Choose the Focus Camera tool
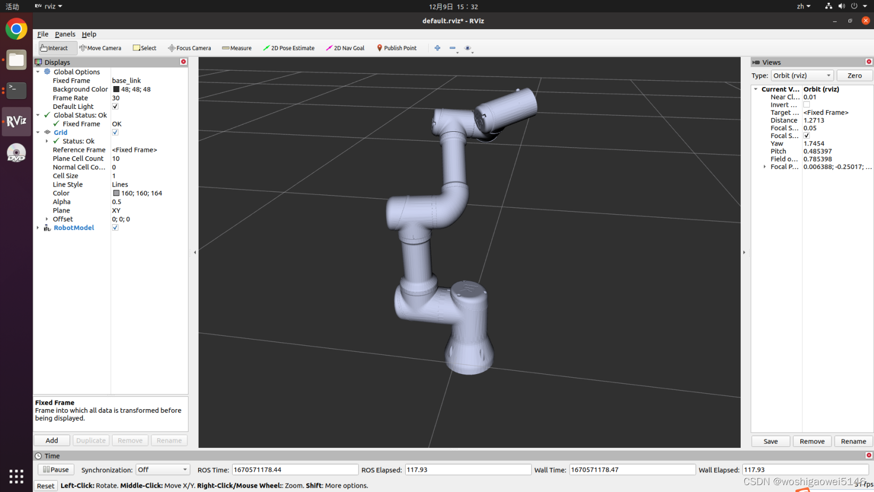This screenshot has height=492, width=874. [190, 48]
